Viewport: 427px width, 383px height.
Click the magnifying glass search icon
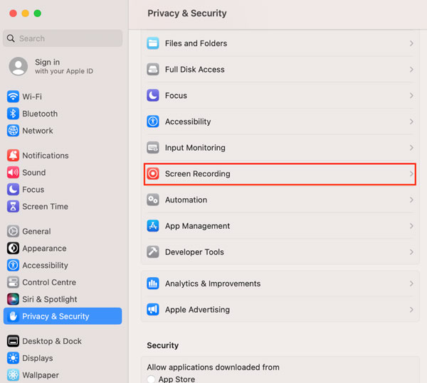pyautogui.click(x=11, y=38)
